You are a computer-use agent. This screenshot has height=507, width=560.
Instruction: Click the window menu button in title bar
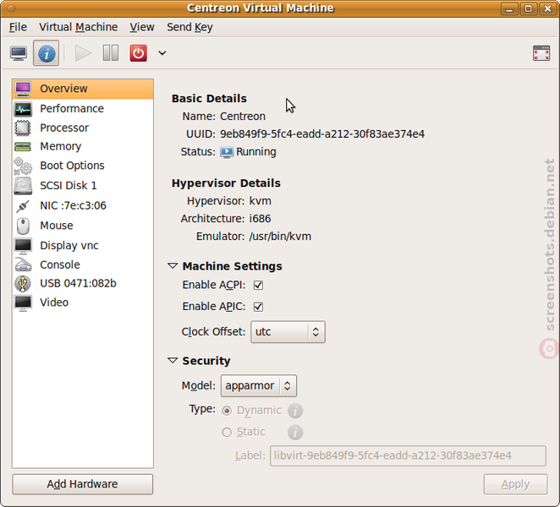(12, 8)
